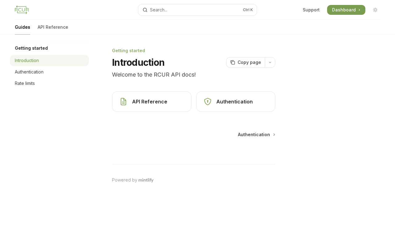Viewport: 395px width, 247px height.
Task: Click the Mintlify logo in footer
Action: click(146, 180)
